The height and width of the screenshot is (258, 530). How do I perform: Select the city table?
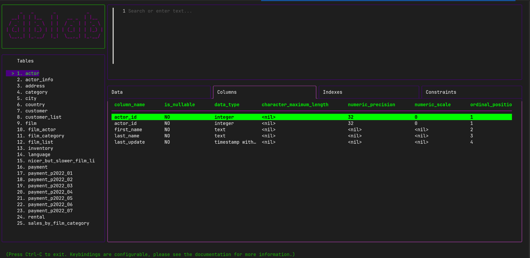coord(27,98)
